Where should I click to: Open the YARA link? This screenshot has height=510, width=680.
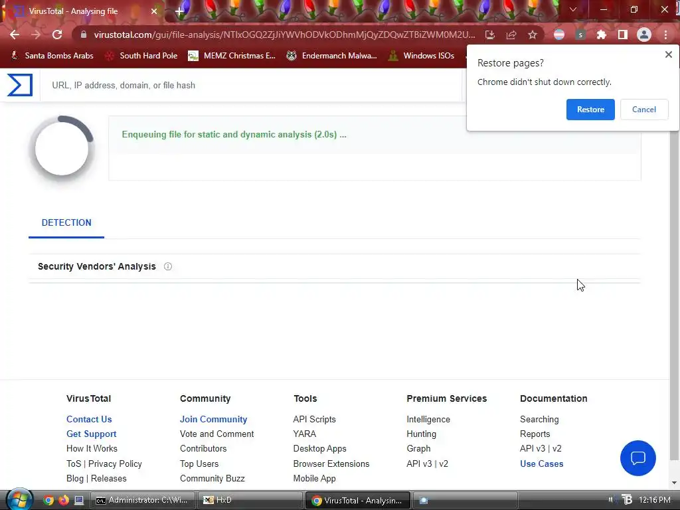pos(304,434)
